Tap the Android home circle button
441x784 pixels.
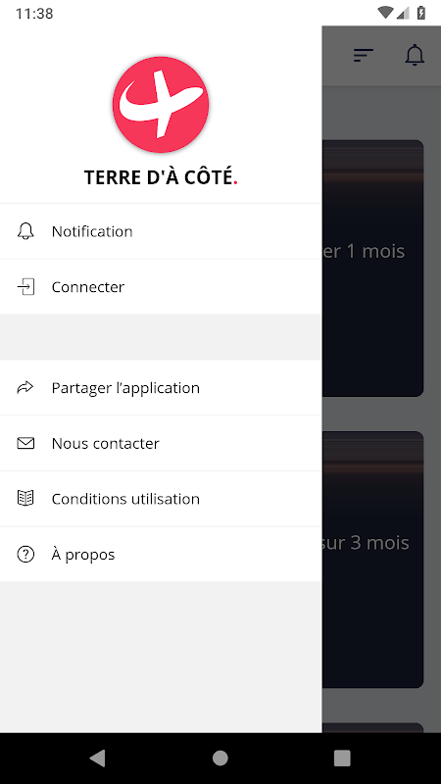[220, 758]
